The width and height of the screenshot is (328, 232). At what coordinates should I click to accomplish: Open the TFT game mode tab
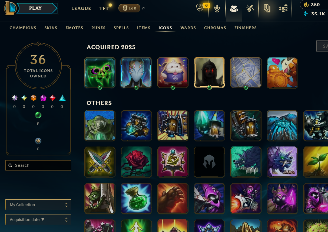(x=104, y=8)
